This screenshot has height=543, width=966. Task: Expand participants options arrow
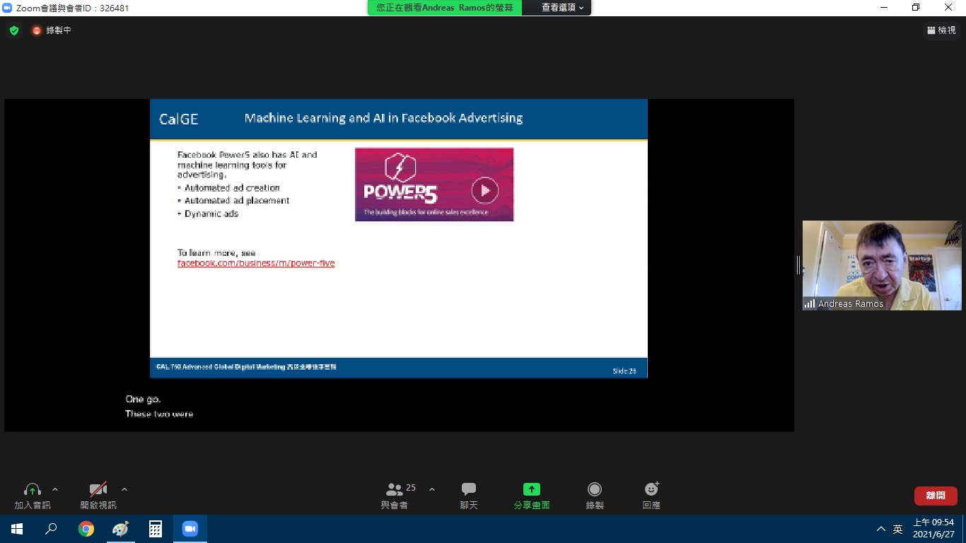432,489
